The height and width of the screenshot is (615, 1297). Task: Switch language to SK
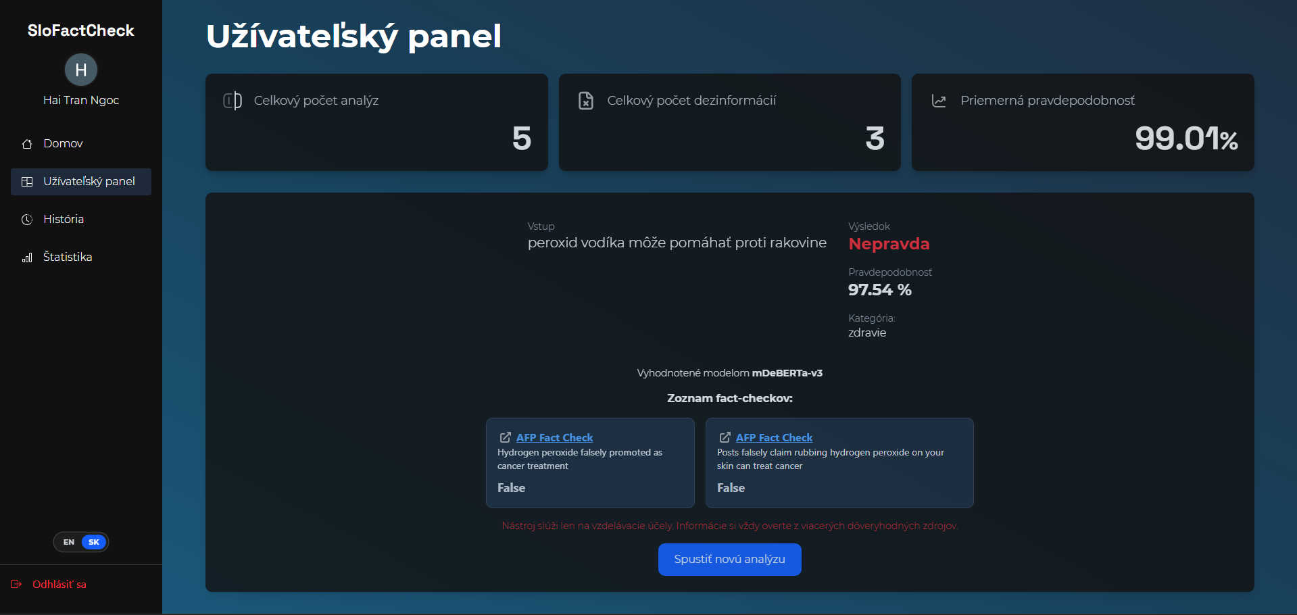[x=94, y=542]
